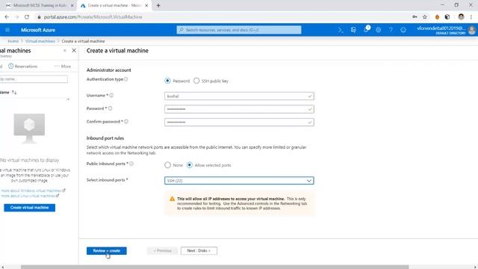Click Next: Disks button

tap(199, 251)
